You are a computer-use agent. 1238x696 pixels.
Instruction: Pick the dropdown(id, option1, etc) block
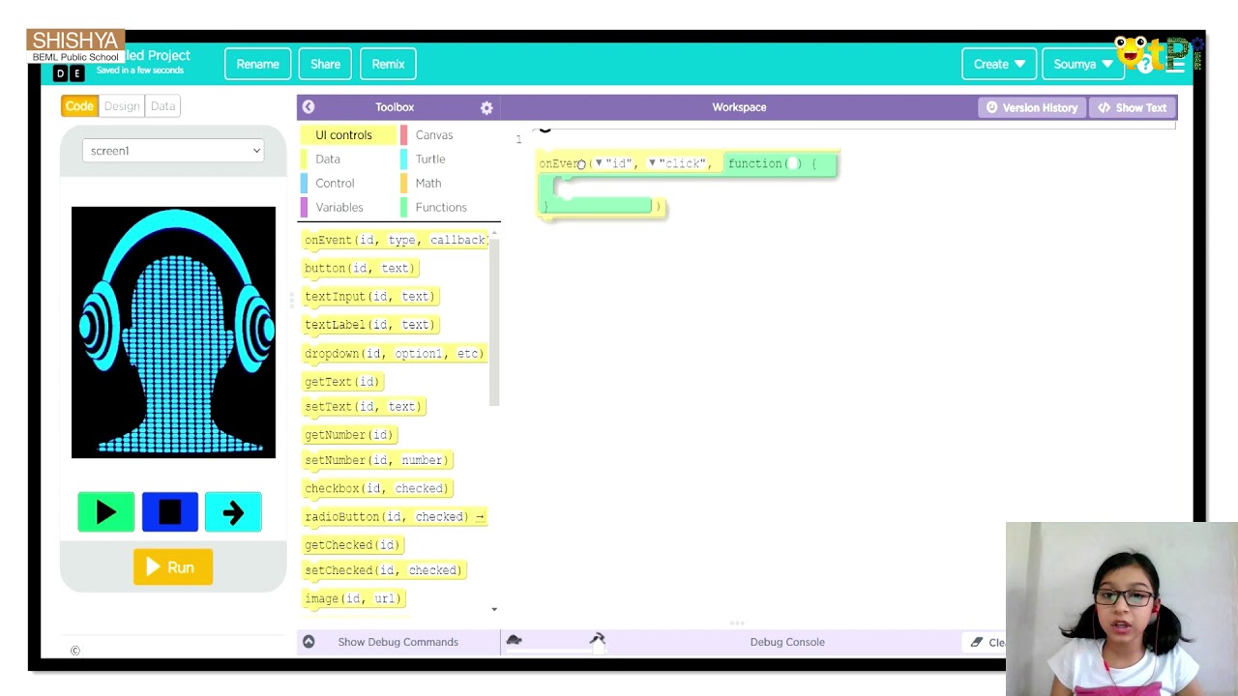[394, 354]
